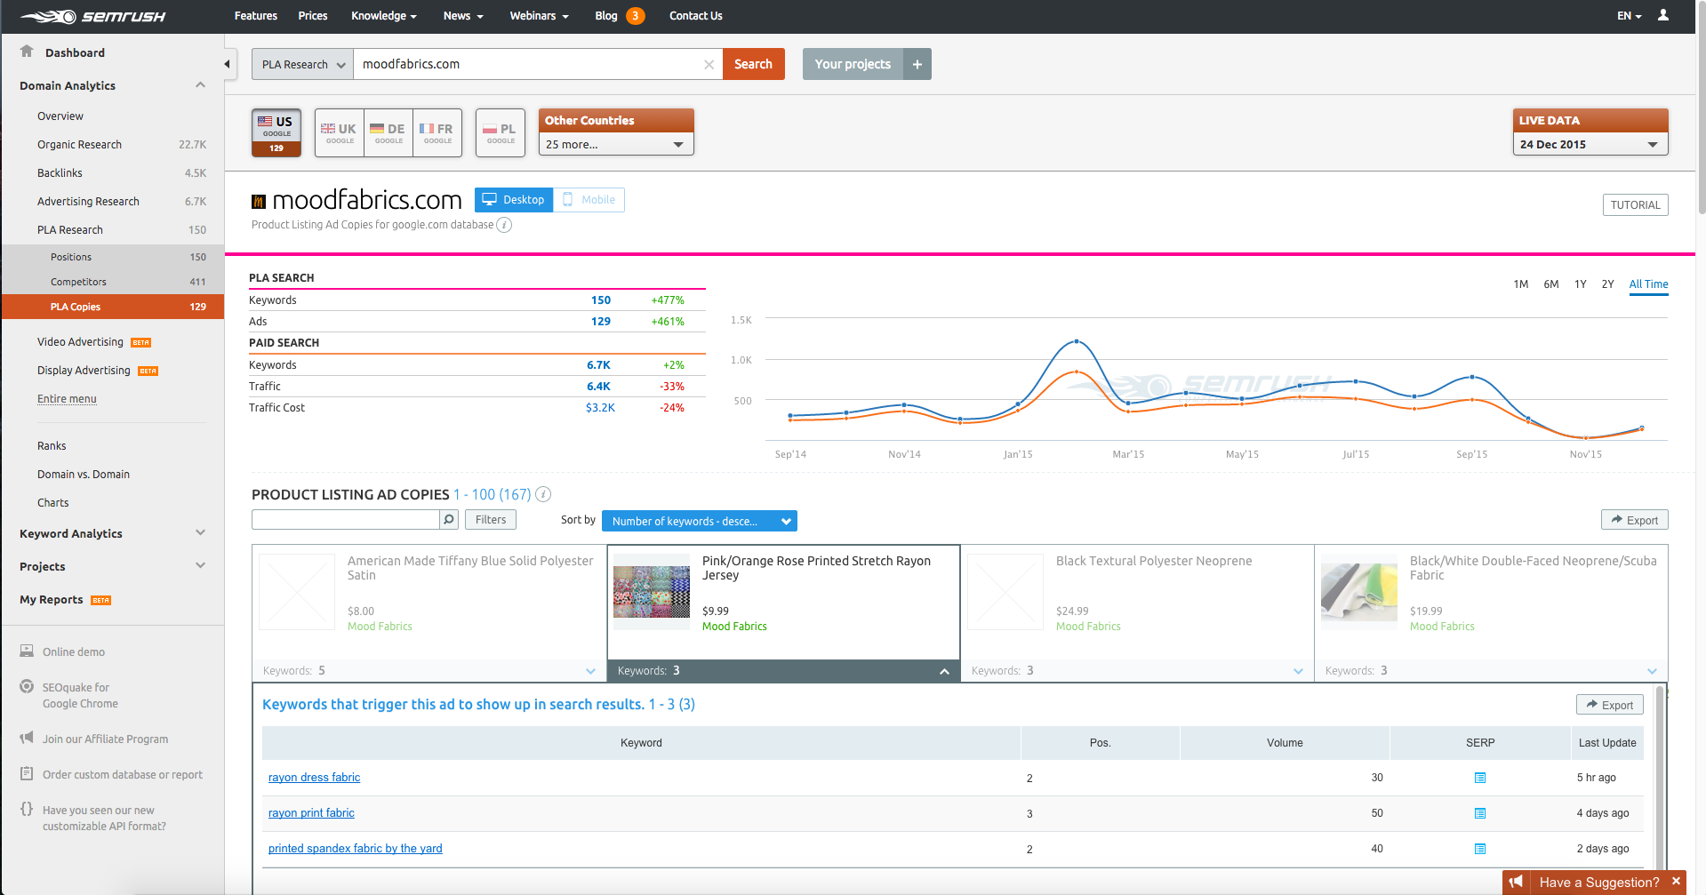Open the Live Data date dropdown

coord(1590,144)
